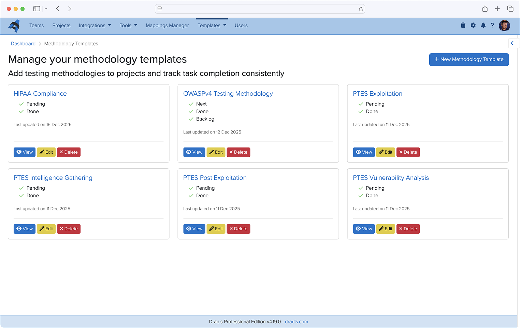Click the page settings icon in address bar
The image size is (520, 328).
(160, 9)
